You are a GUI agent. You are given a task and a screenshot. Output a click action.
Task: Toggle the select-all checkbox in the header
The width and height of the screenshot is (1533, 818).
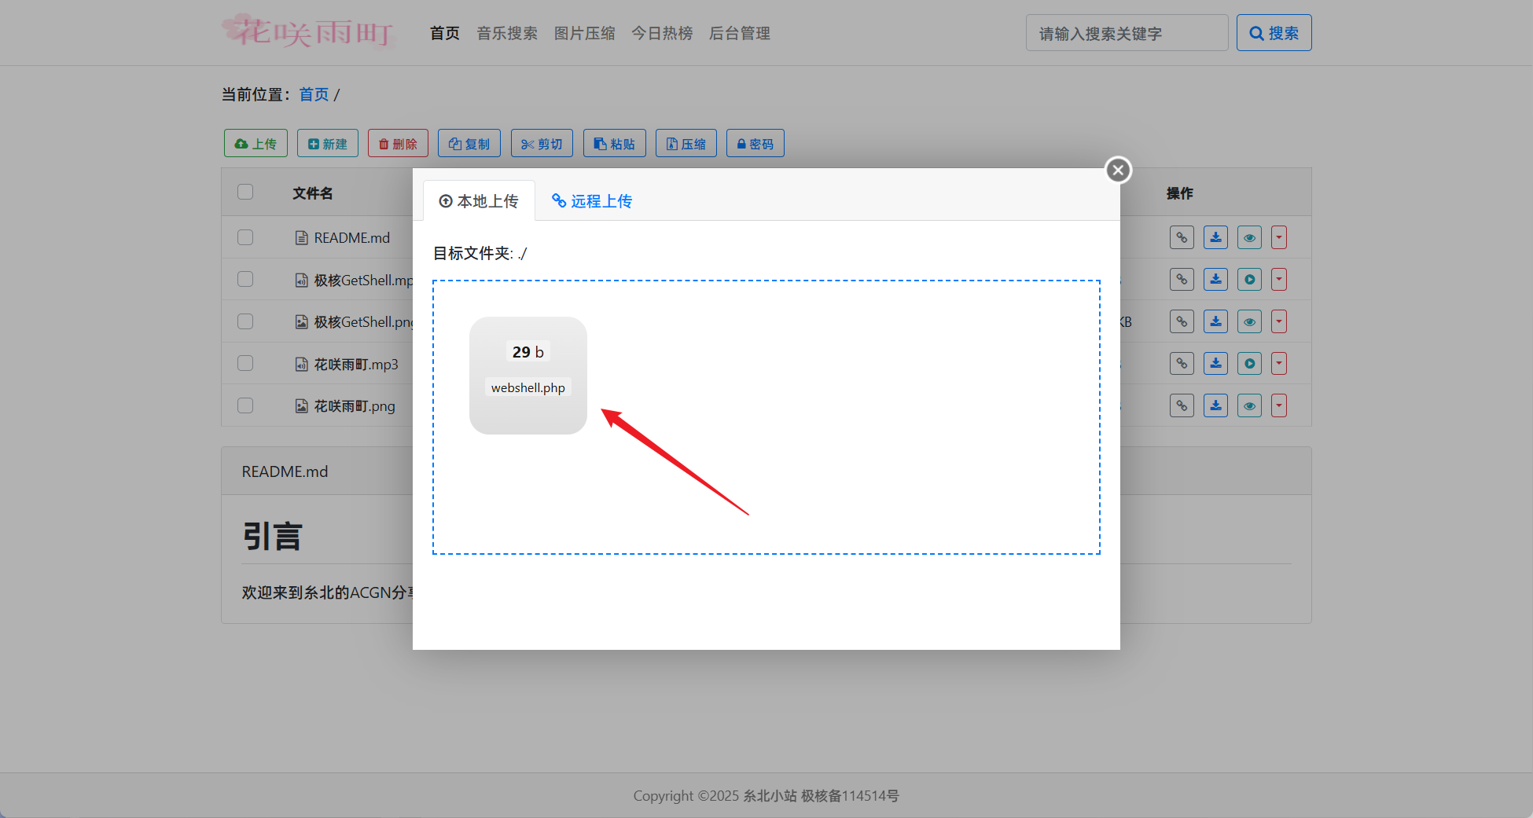245,193
